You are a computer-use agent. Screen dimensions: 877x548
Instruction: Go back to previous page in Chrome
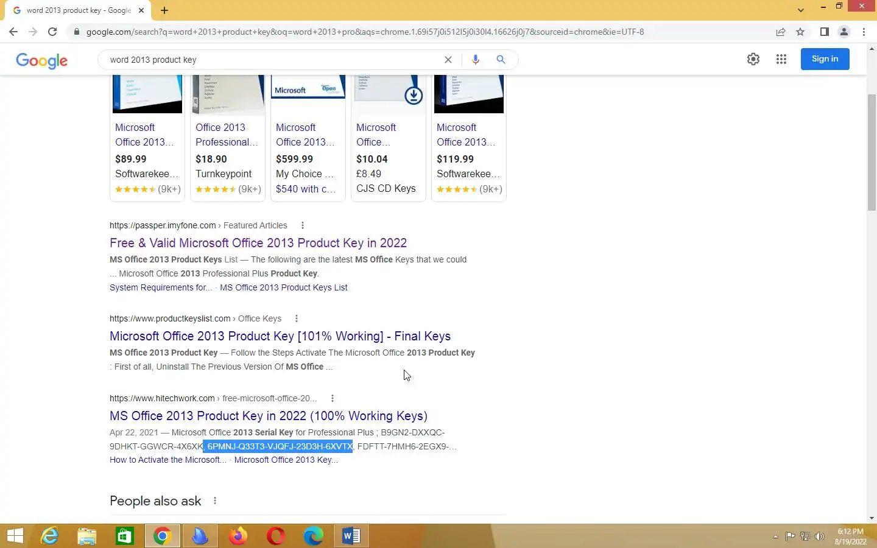click(13, 32)
